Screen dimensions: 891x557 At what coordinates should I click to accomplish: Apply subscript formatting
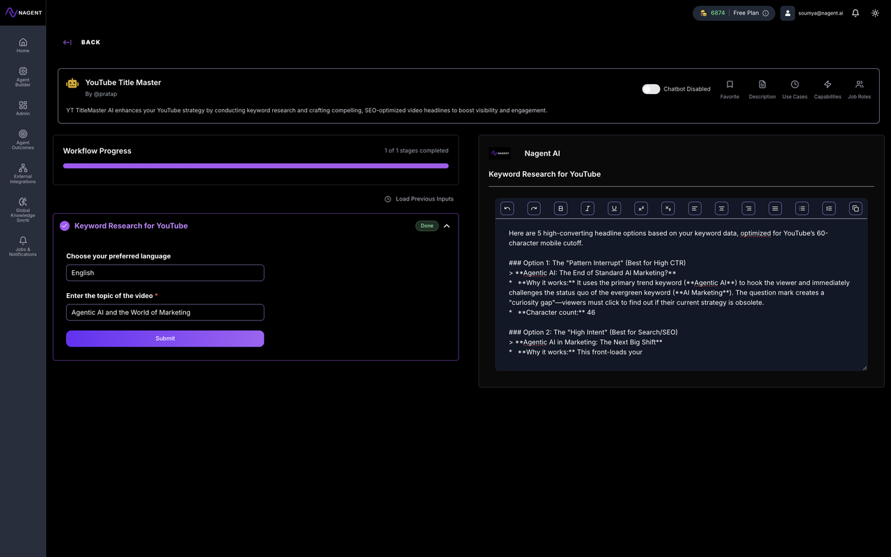[668, 208]
